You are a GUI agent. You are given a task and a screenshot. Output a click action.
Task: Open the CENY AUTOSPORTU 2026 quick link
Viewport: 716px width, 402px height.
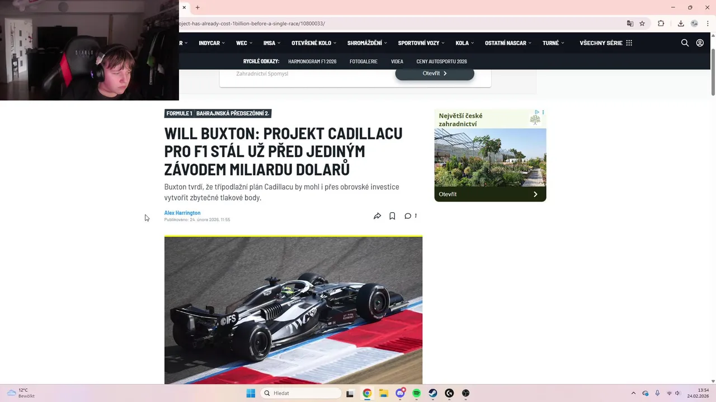441,61
